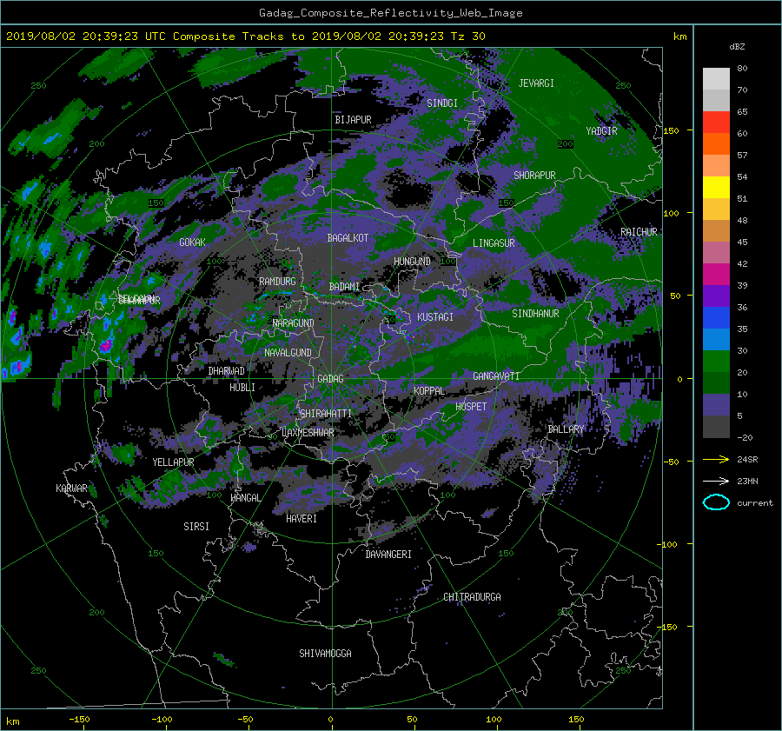Click the GANGAVATI city label
Image resolution: width=782 pixels, height=731 pixels.
click(496, 375)
